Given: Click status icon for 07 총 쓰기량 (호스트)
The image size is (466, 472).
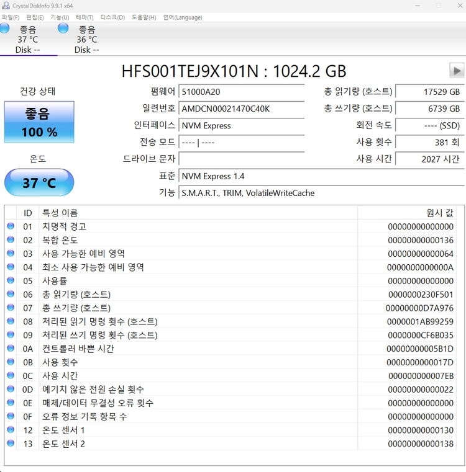Looking at the screenshot, I should pos(11,308).
